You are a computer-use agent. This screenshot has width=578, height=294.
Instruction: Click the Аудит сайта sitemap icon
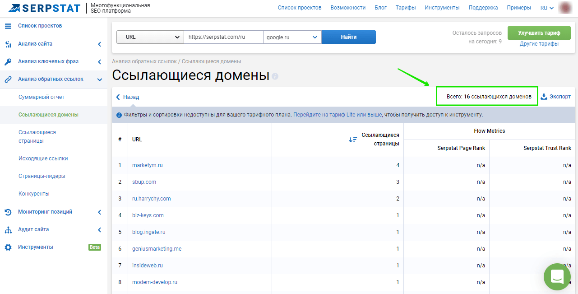[8, 229]
